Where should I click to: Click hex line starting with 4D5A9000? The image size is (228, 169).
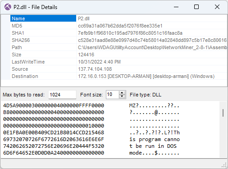pos(54,105)
